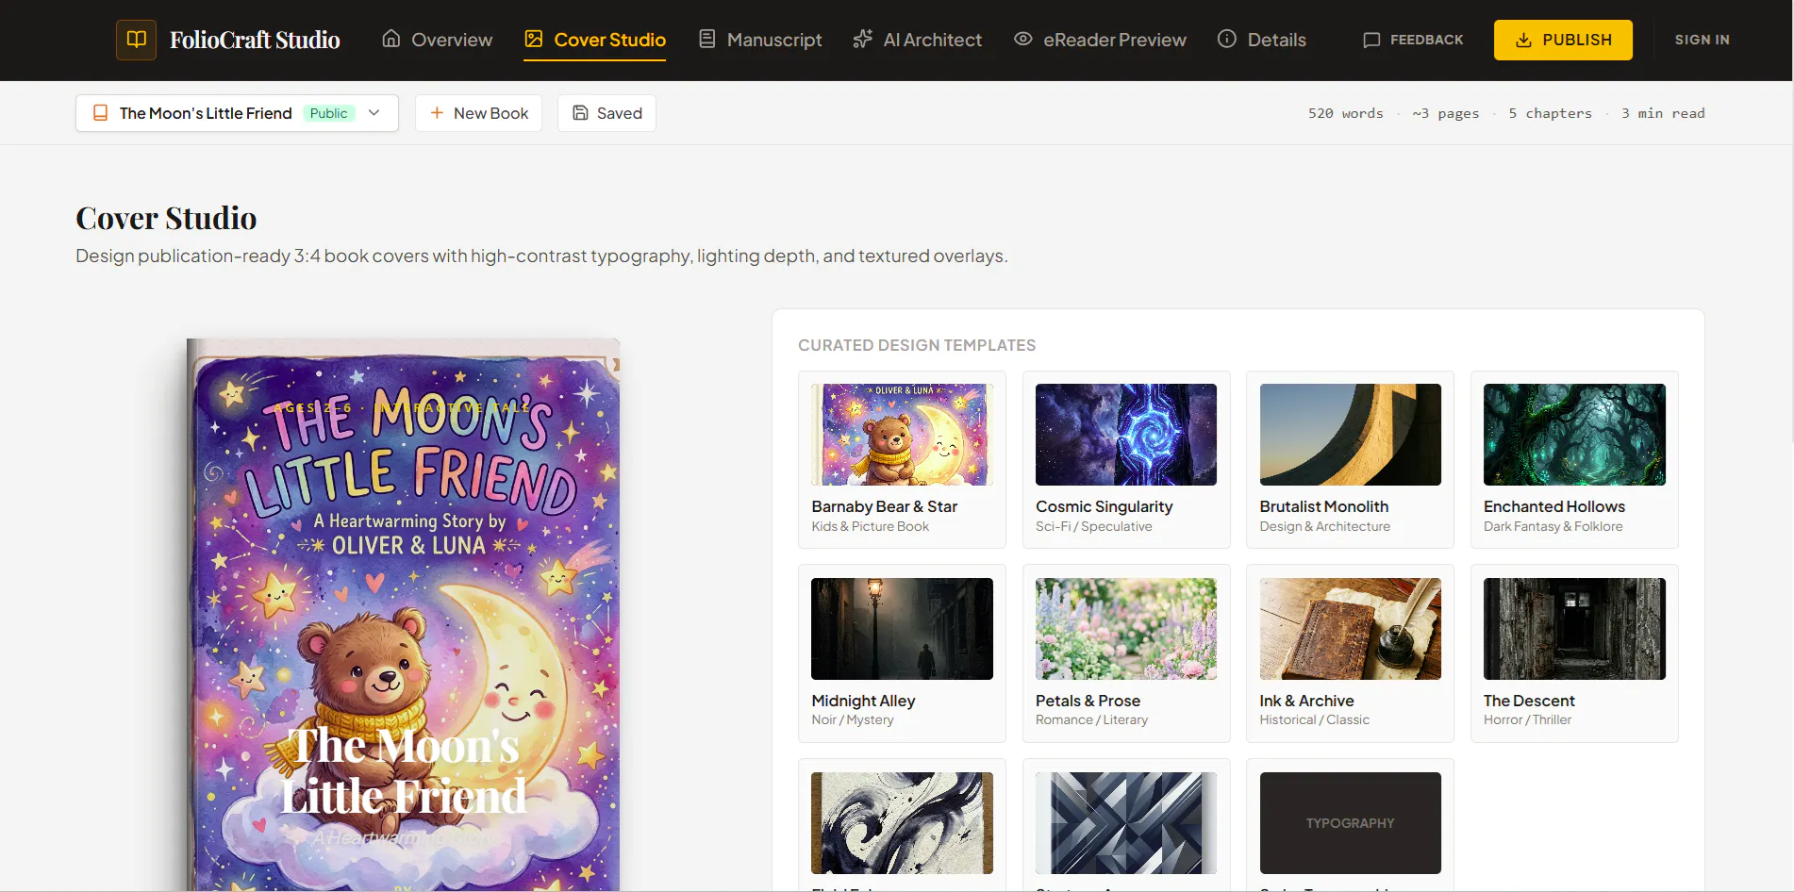The height and width of the screenshot is (892, 1794).
Task: Click the FEEDBACK button
Action: [1413, 40]
